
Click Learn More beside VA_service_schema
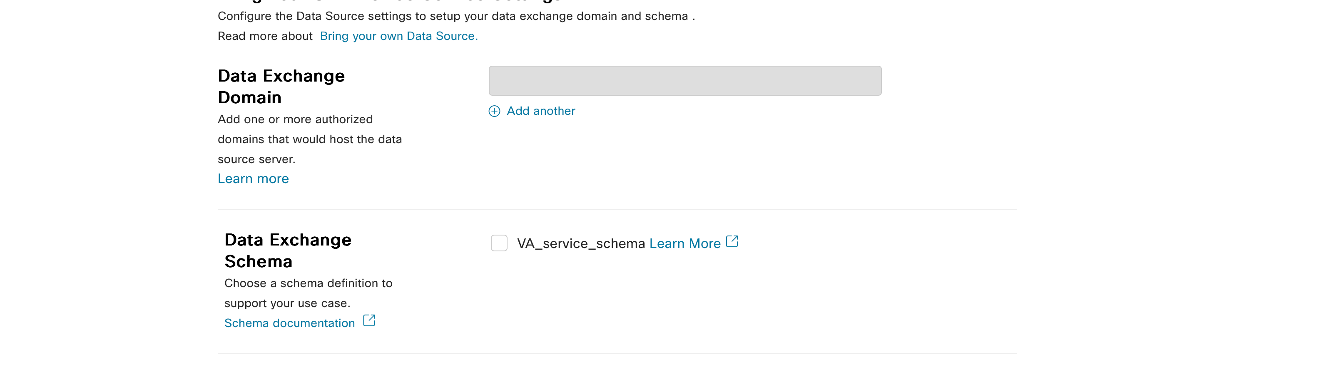click(684, 243)
